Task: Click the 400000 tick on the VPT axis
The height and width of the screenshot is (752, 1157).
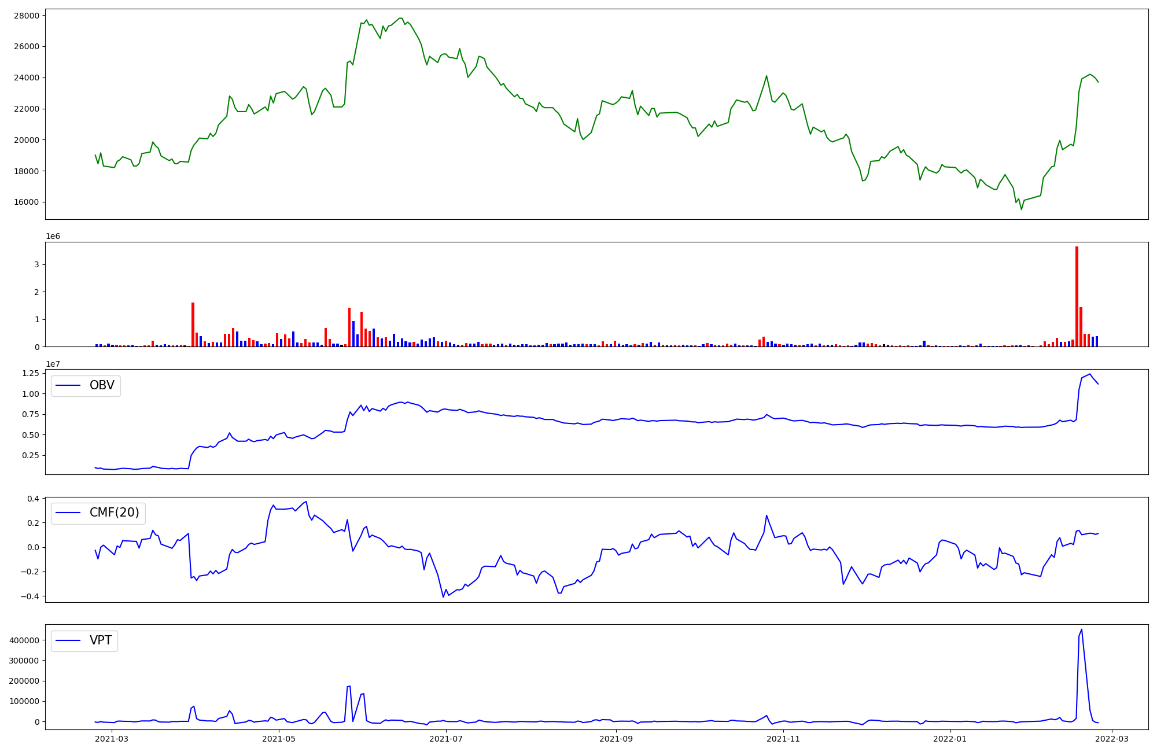Action: coord(24,640)
